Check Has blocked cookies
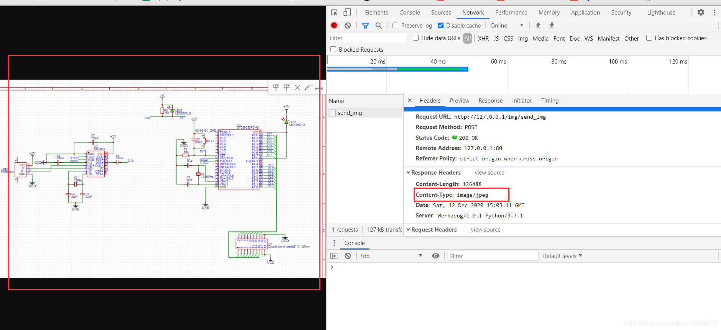 (649, 38)
